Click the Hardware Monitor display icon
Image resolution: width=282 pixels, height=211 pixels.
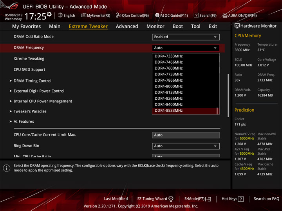[x=237, y=26]
